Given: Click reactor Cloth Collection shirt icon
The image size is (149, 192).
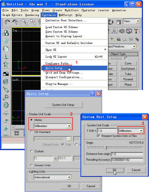Looking at the screenshot, I should click(x=6, y=41).
